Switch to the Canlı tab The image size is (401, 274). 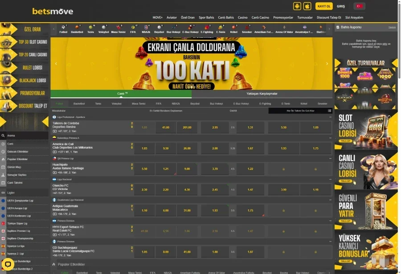(121, 94)
